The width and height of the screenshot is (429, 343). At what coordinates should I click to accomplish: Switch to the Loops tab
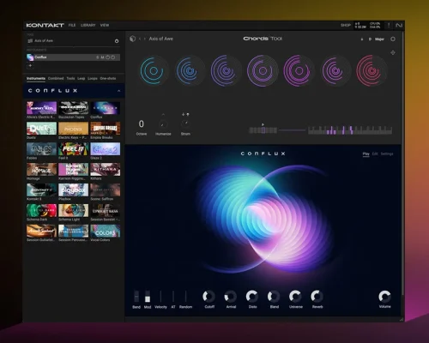[93, 78]
